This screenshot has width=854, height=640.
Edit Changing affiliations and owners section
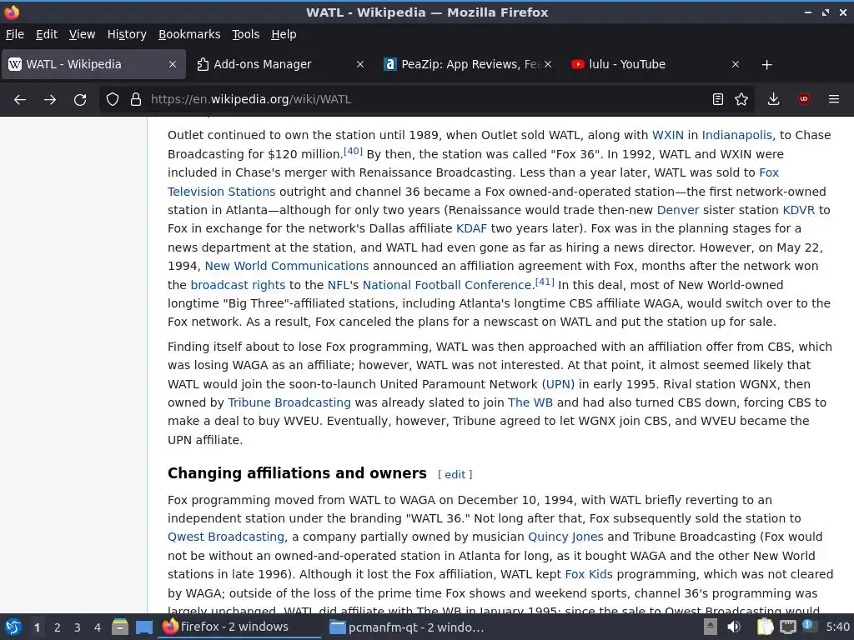[455, 474]
